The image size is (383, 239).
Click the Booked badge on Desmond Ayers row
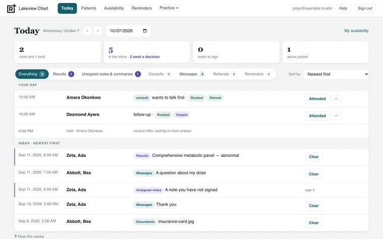pos(163,115)
